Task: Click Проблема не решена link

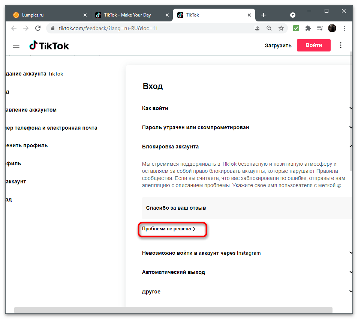Action: pos(169,229)
